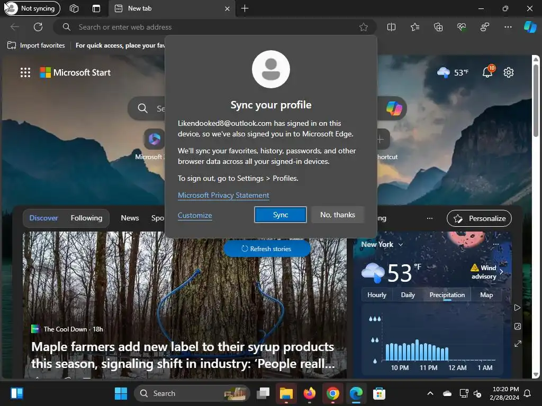The width and height of the screenshot is (542, 406).
Task: Click the No, thanks button
Action: click(x=338, y=215)
